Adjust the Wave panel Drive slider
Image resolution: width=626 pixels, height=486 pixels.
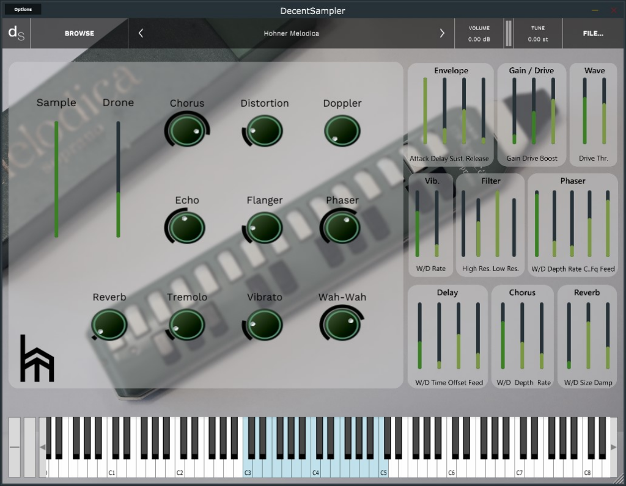tap(585, 111)
